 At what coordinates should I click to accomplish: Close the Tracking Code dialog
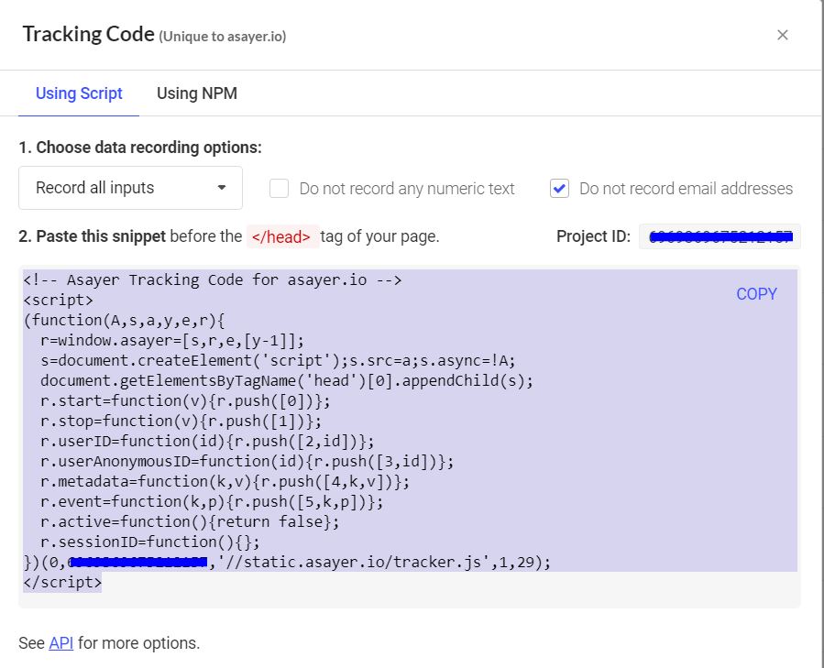click(782, 35)
